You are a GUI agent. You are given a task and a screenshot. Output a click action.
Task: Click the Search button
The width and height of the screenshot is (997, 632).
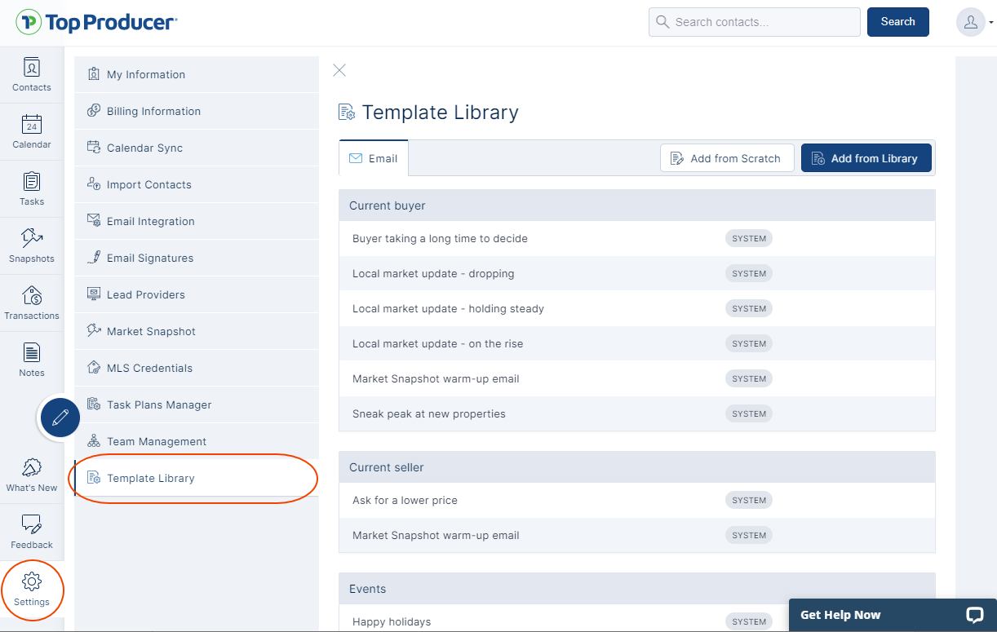897,22
